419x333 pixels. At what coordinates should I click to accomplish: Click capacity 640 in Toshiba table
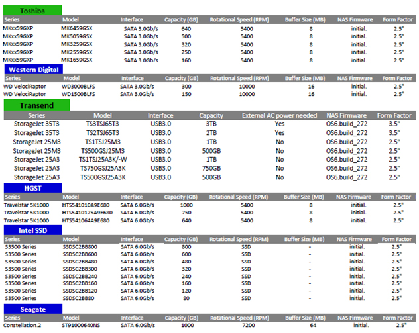point(186,29)
